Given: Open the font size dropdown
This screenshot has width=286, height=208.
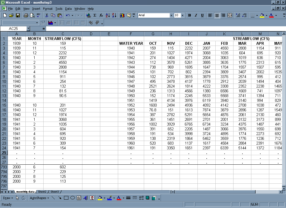Looking at the screenshot, I should 182,15.
